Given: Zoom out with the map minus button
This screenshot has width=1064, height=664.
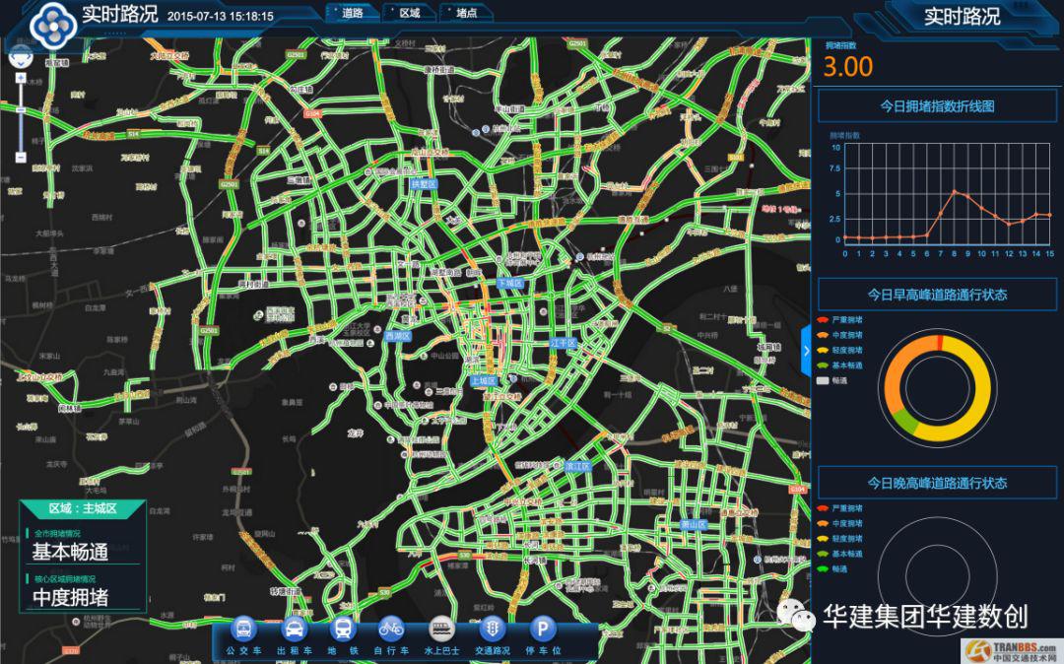Looking at the screenshot, I should tap(21, 158).
